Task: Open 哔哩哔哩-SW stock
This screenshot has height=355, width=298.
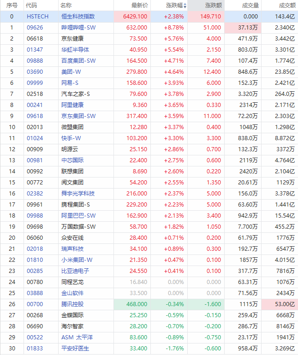Action: pos(78,28)
